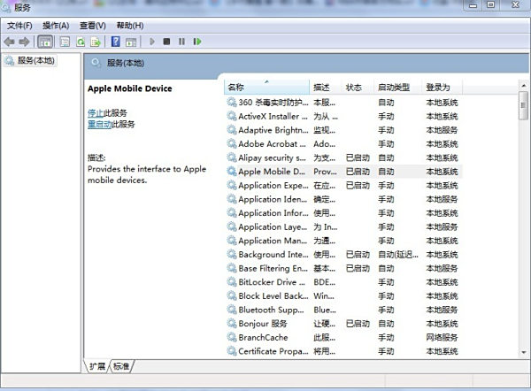The width and height of the screenshot is (531, 391).
Task: Toggle the show/hide console tree toolbar icon
Action: coord(45,42)
